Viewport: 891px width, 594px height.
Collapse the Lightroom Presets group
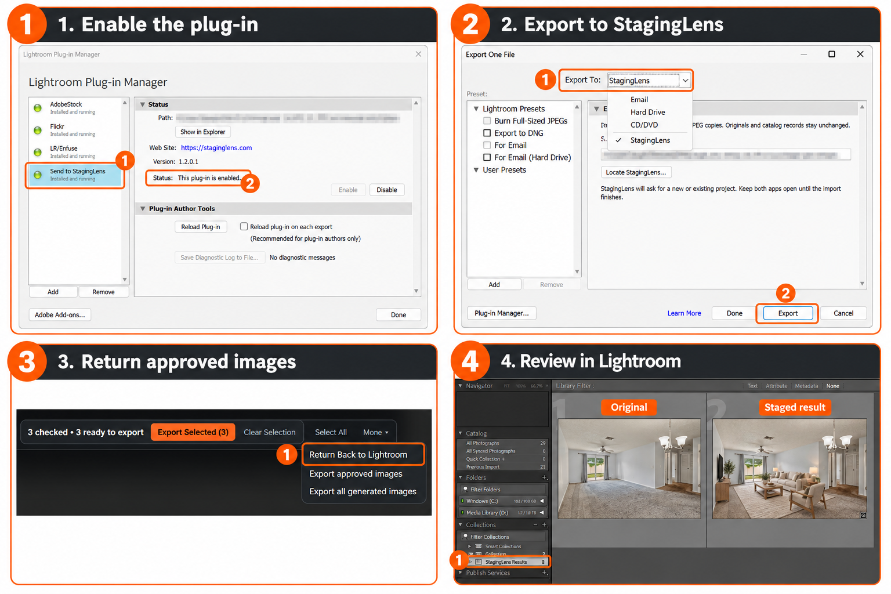[476, 108]
